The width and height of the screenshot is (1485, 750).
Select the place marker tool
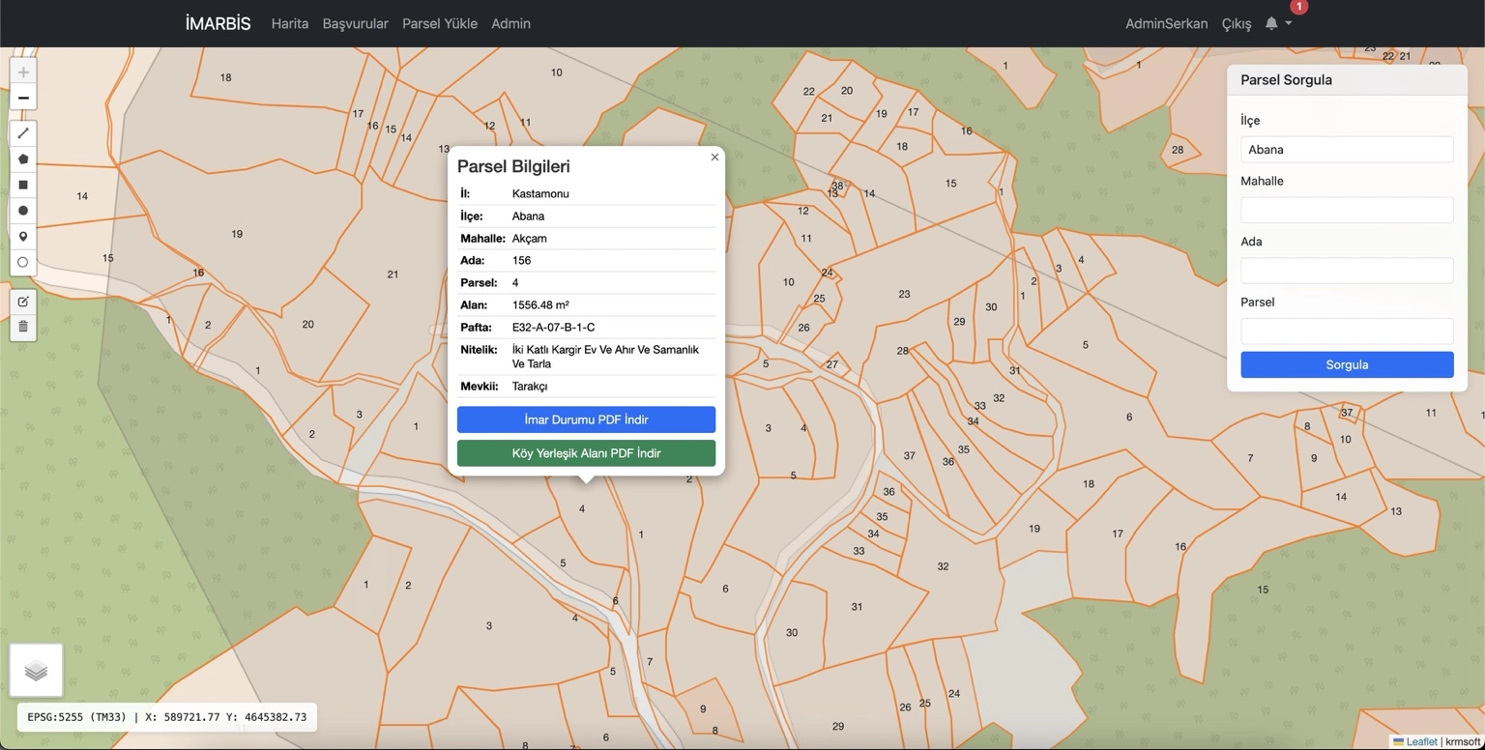click(x=23, y=237)
